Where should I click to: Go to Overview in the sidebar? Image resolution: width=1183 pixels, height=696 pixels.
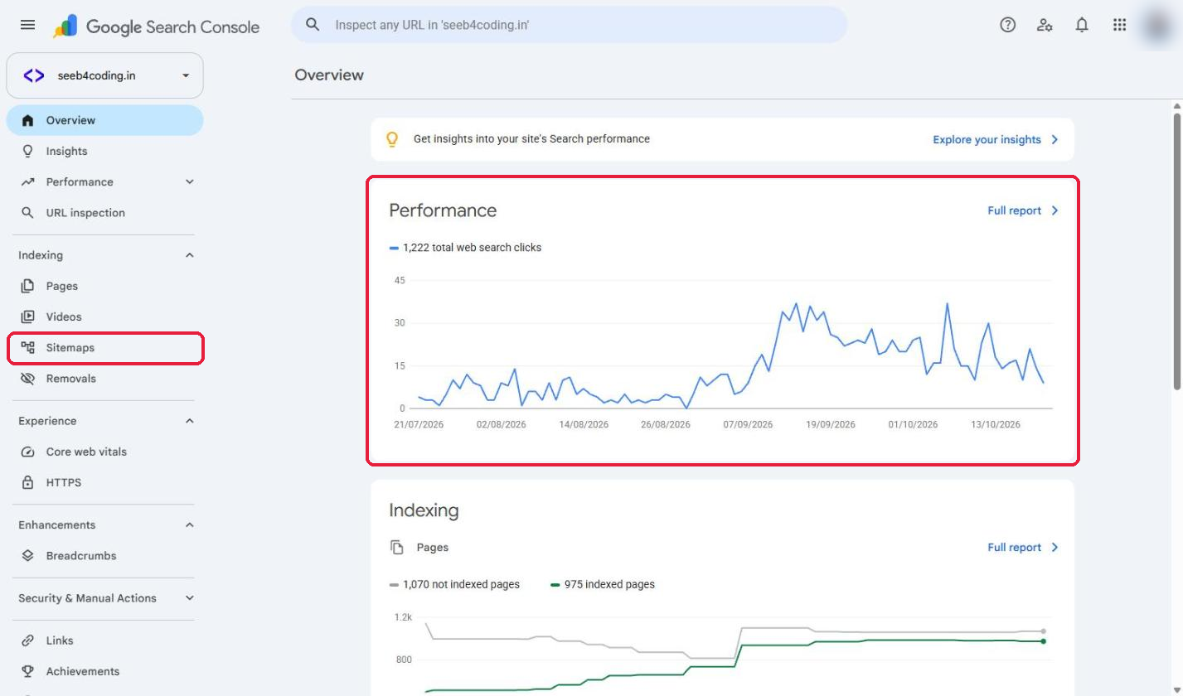104,120
